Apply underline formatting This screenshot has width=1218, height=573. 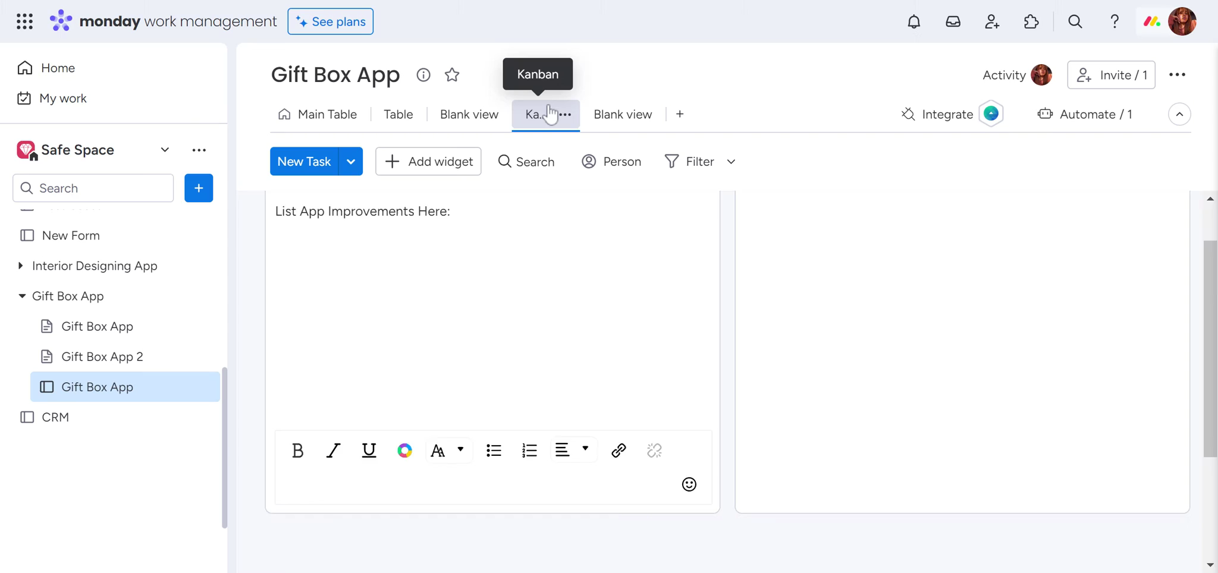(369, 451)
